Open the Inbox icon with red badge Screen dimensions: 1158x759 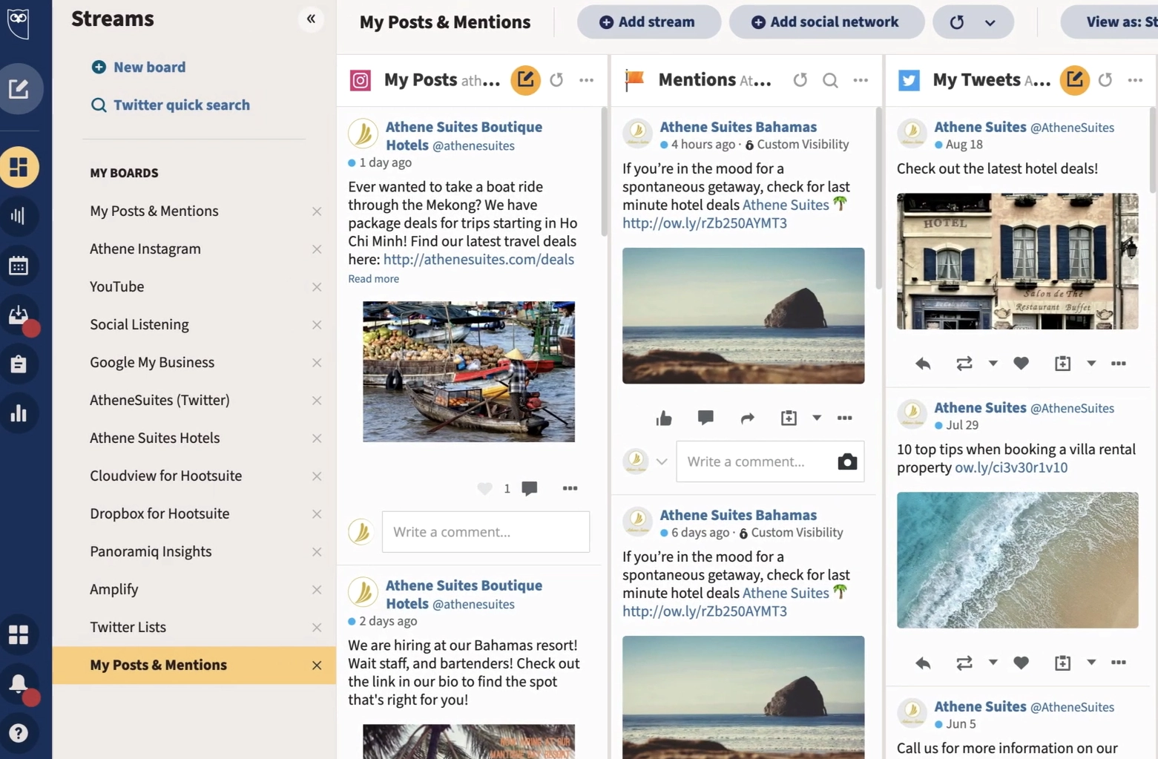[19, 315]
